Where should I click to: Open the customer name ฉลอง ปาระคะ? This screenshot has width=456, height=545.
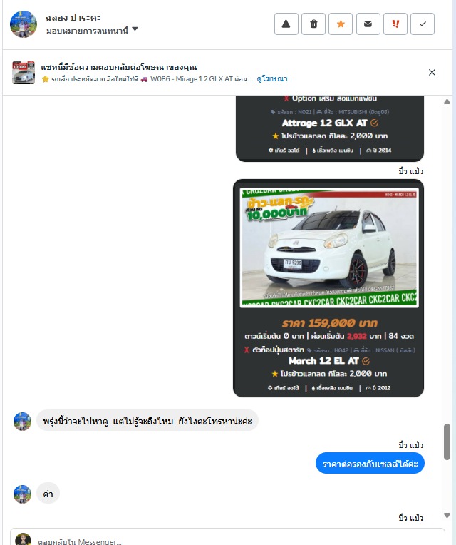click(73, 18)
